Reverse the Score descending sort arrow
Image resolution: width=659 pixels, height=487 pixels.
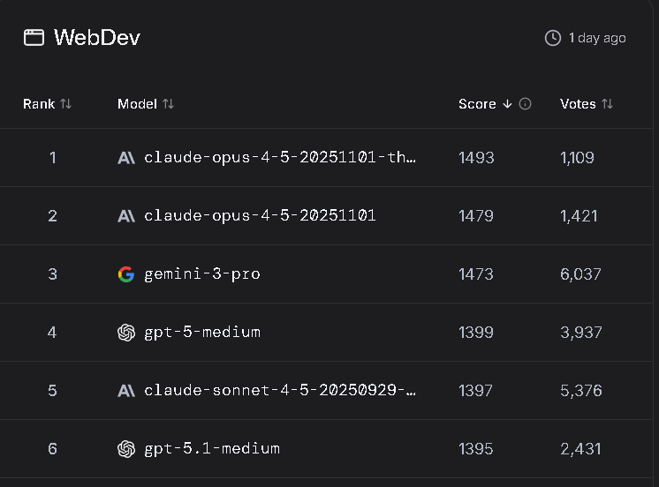point(507,104)
